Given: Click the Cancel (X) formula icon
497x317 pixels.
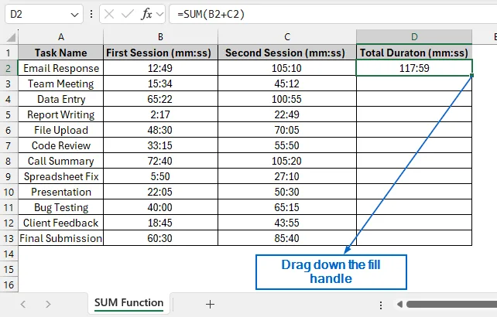Looking at the screenshot, I should click(109, 14).
